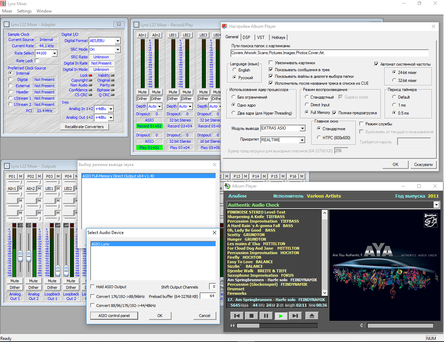Screen dimensions: 444x342
Task: Open the Analog Out 1+2 trim dropdown
Action: pyautogui.click(x=111, y=118)
